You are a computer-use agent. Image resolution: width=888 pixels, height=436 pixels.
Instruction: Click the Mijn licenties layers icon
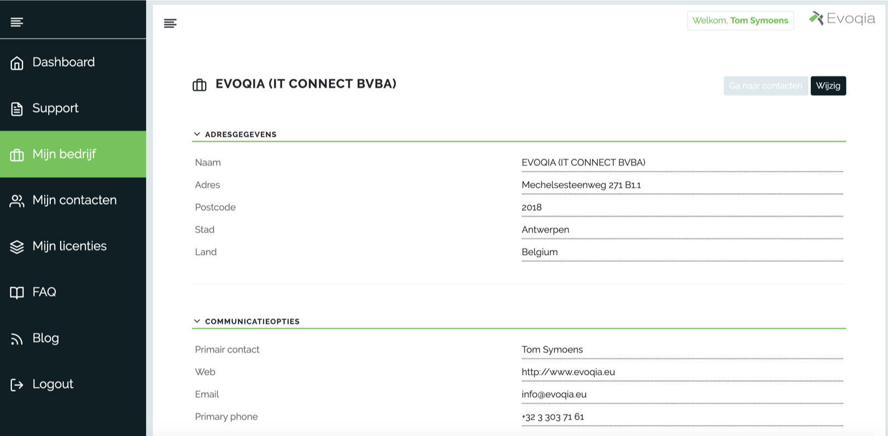(17, 247)
